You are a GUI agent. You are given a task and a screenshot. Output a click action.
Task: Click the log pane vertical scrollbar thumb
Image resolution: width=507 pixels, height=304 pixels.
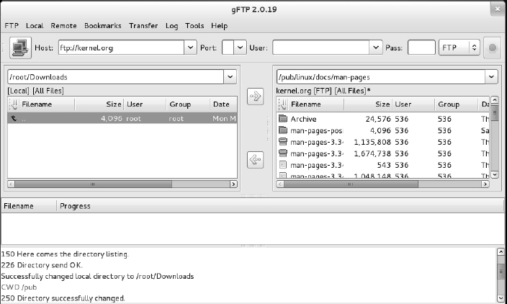pyautogui.click(x=501, y=271)
